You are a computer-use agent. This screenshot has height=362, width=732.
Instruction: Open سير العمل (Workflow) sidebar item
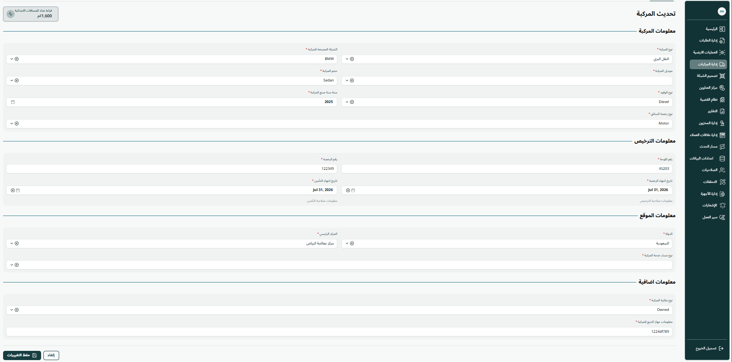click(x=714, y=217)
